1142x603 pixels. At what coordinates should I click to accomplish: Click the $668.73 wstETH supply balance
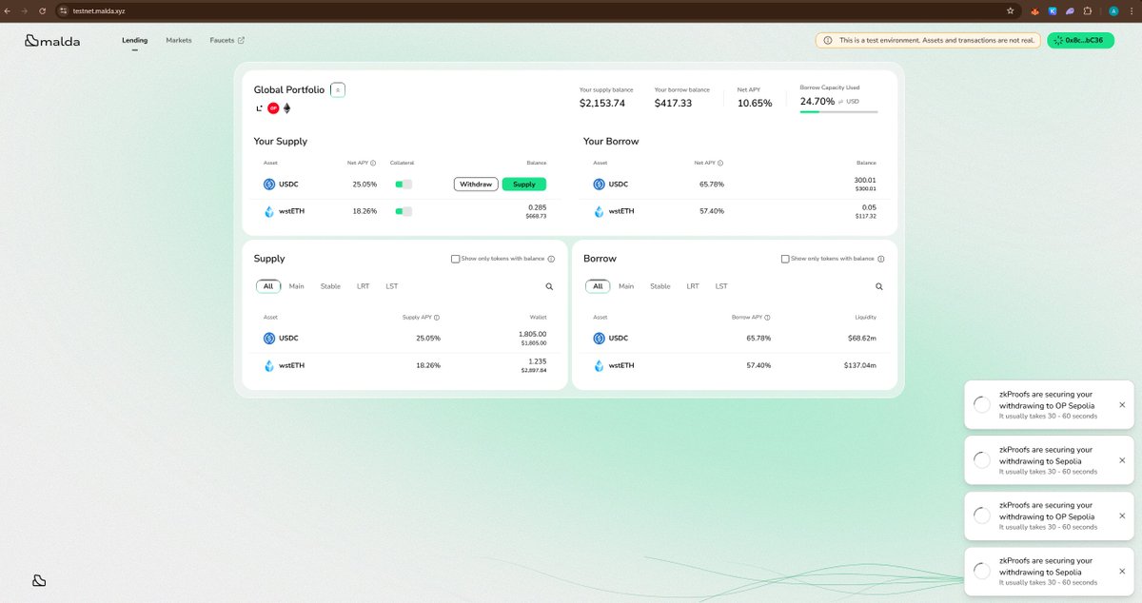click(537, 216)
